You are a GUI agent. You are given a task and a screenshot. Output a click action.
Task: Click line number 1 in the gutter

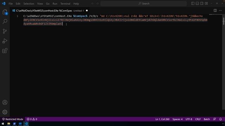[x=18, y=16]
